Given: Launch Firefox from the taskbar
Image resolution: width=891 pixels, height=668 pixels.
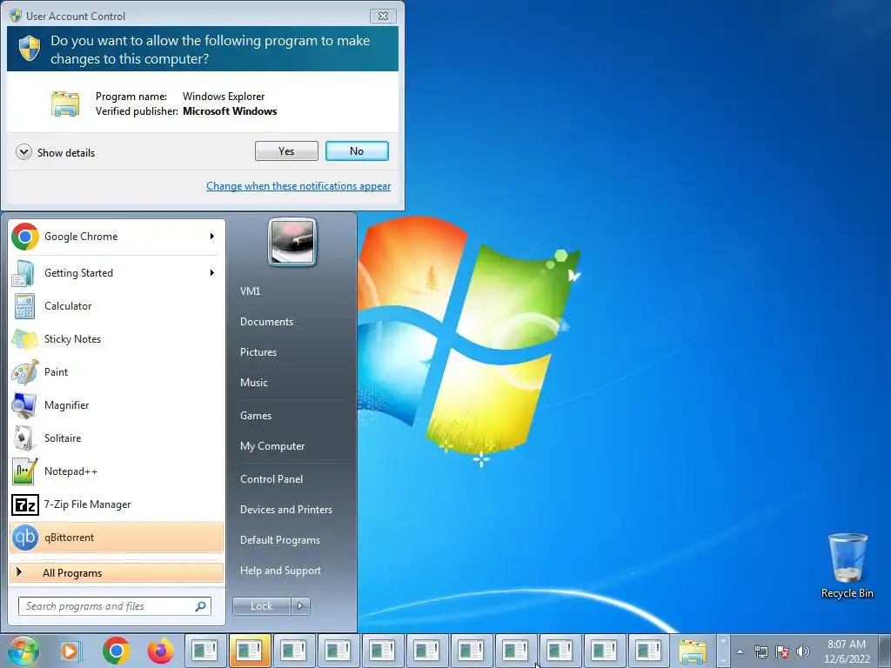Looking at the screenshot, I should coord(161,651).
